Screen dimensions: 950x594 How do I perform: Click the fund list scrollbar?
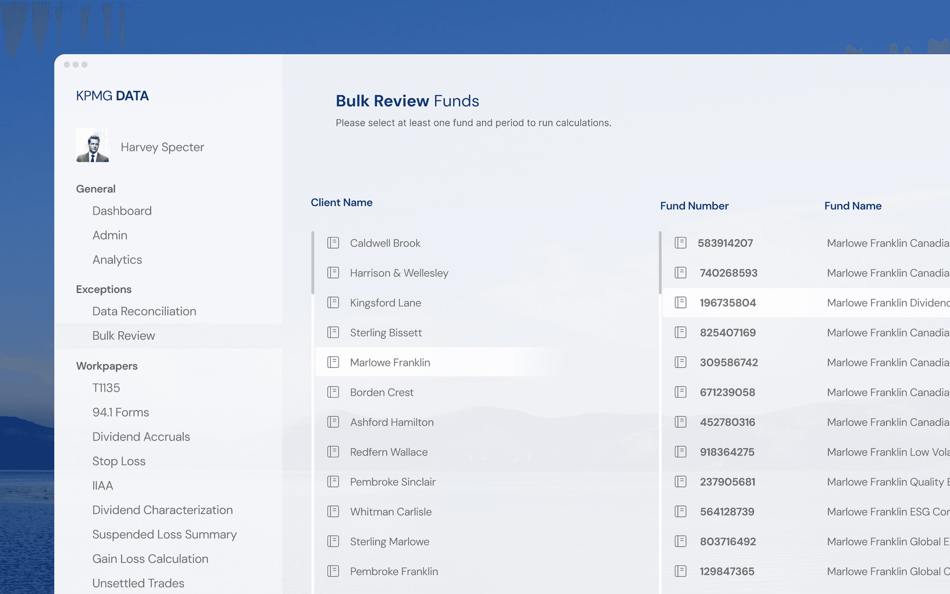pyautogui.click(x=660, y=262)
